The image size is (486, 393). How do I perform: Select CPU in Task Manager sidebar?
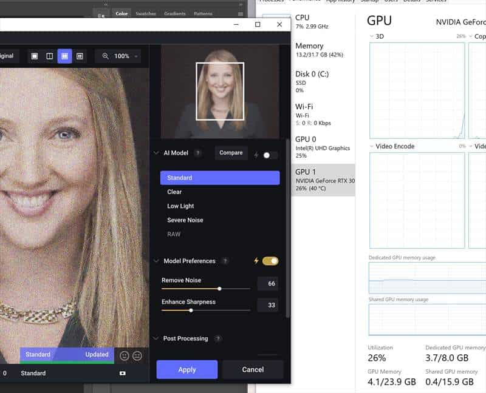point(323,22)
